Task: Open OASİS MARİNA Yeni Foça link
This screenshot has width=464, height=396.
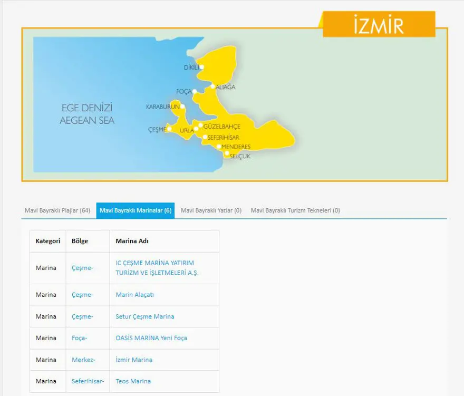Action: 151,338
